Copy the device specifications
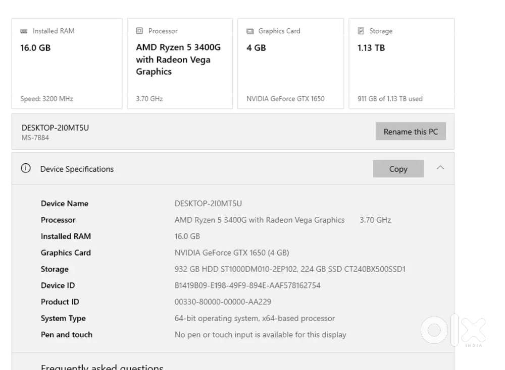The image size is (505, 370). (x=398, y=169)
